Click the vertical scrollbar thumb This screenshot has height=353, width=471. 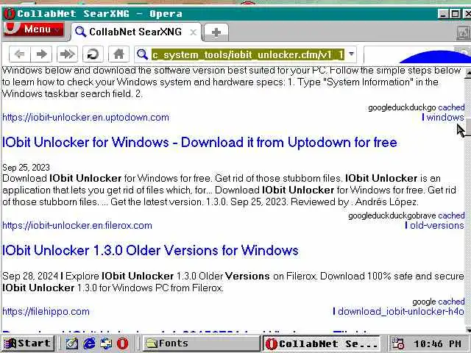tap(468, 126)
